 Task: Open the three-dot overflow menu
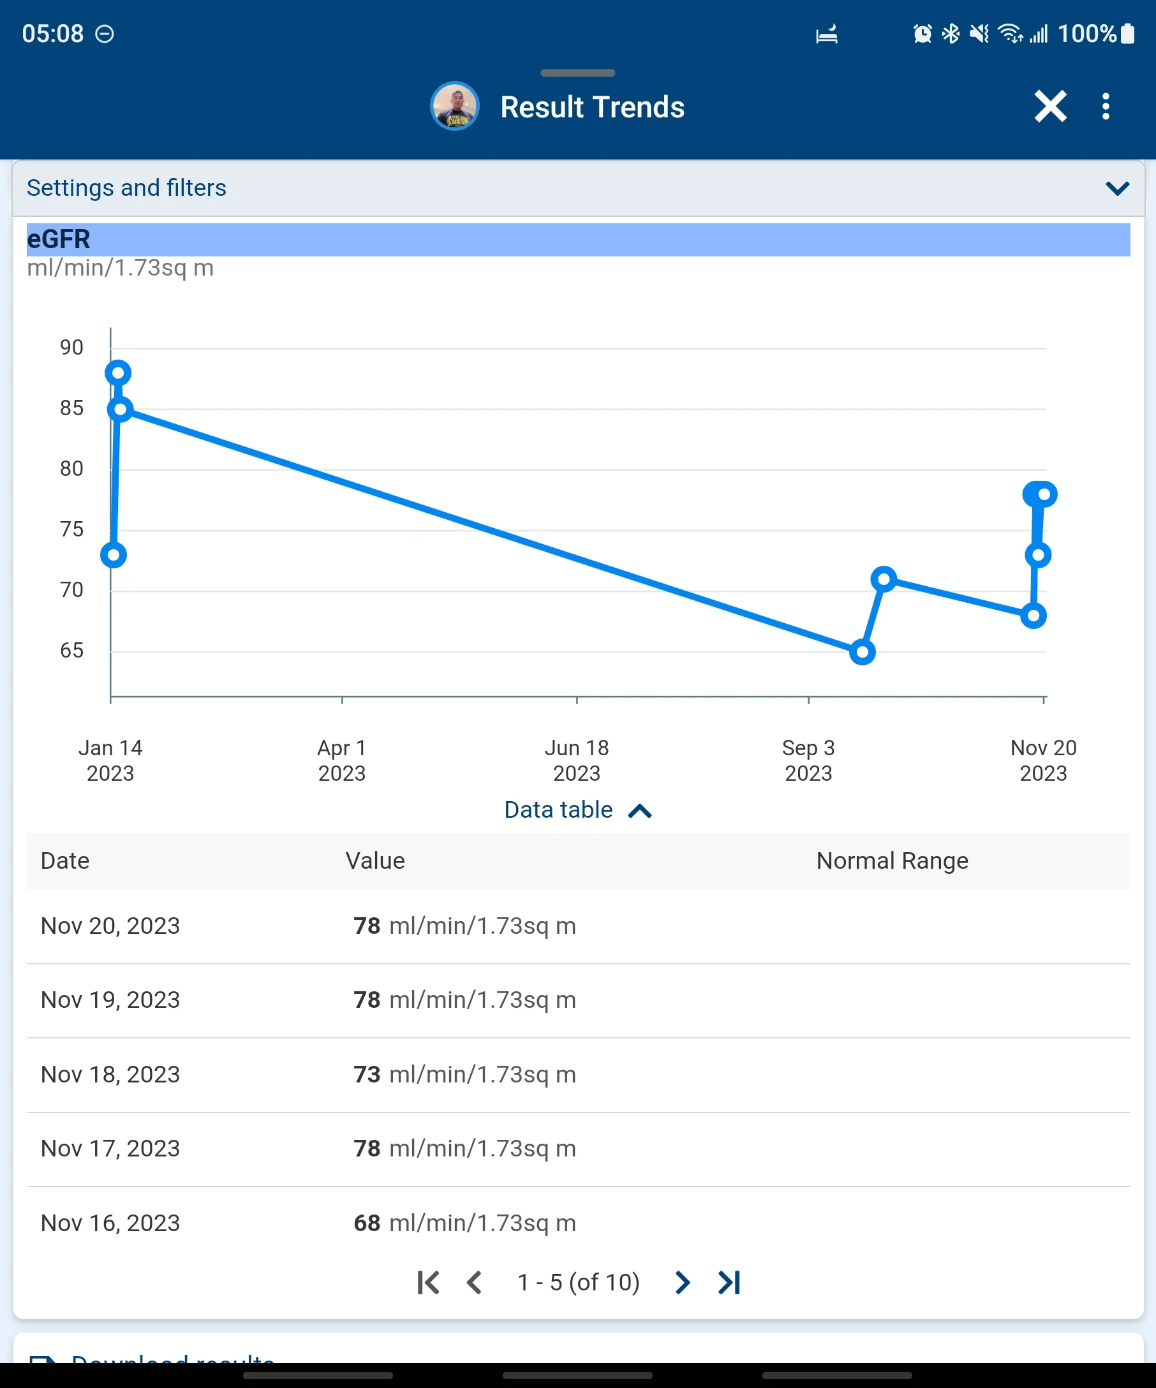(1105, 107)
